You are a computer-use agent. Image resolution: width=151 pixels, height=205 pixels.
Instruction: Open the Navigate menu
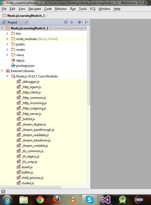35,9
